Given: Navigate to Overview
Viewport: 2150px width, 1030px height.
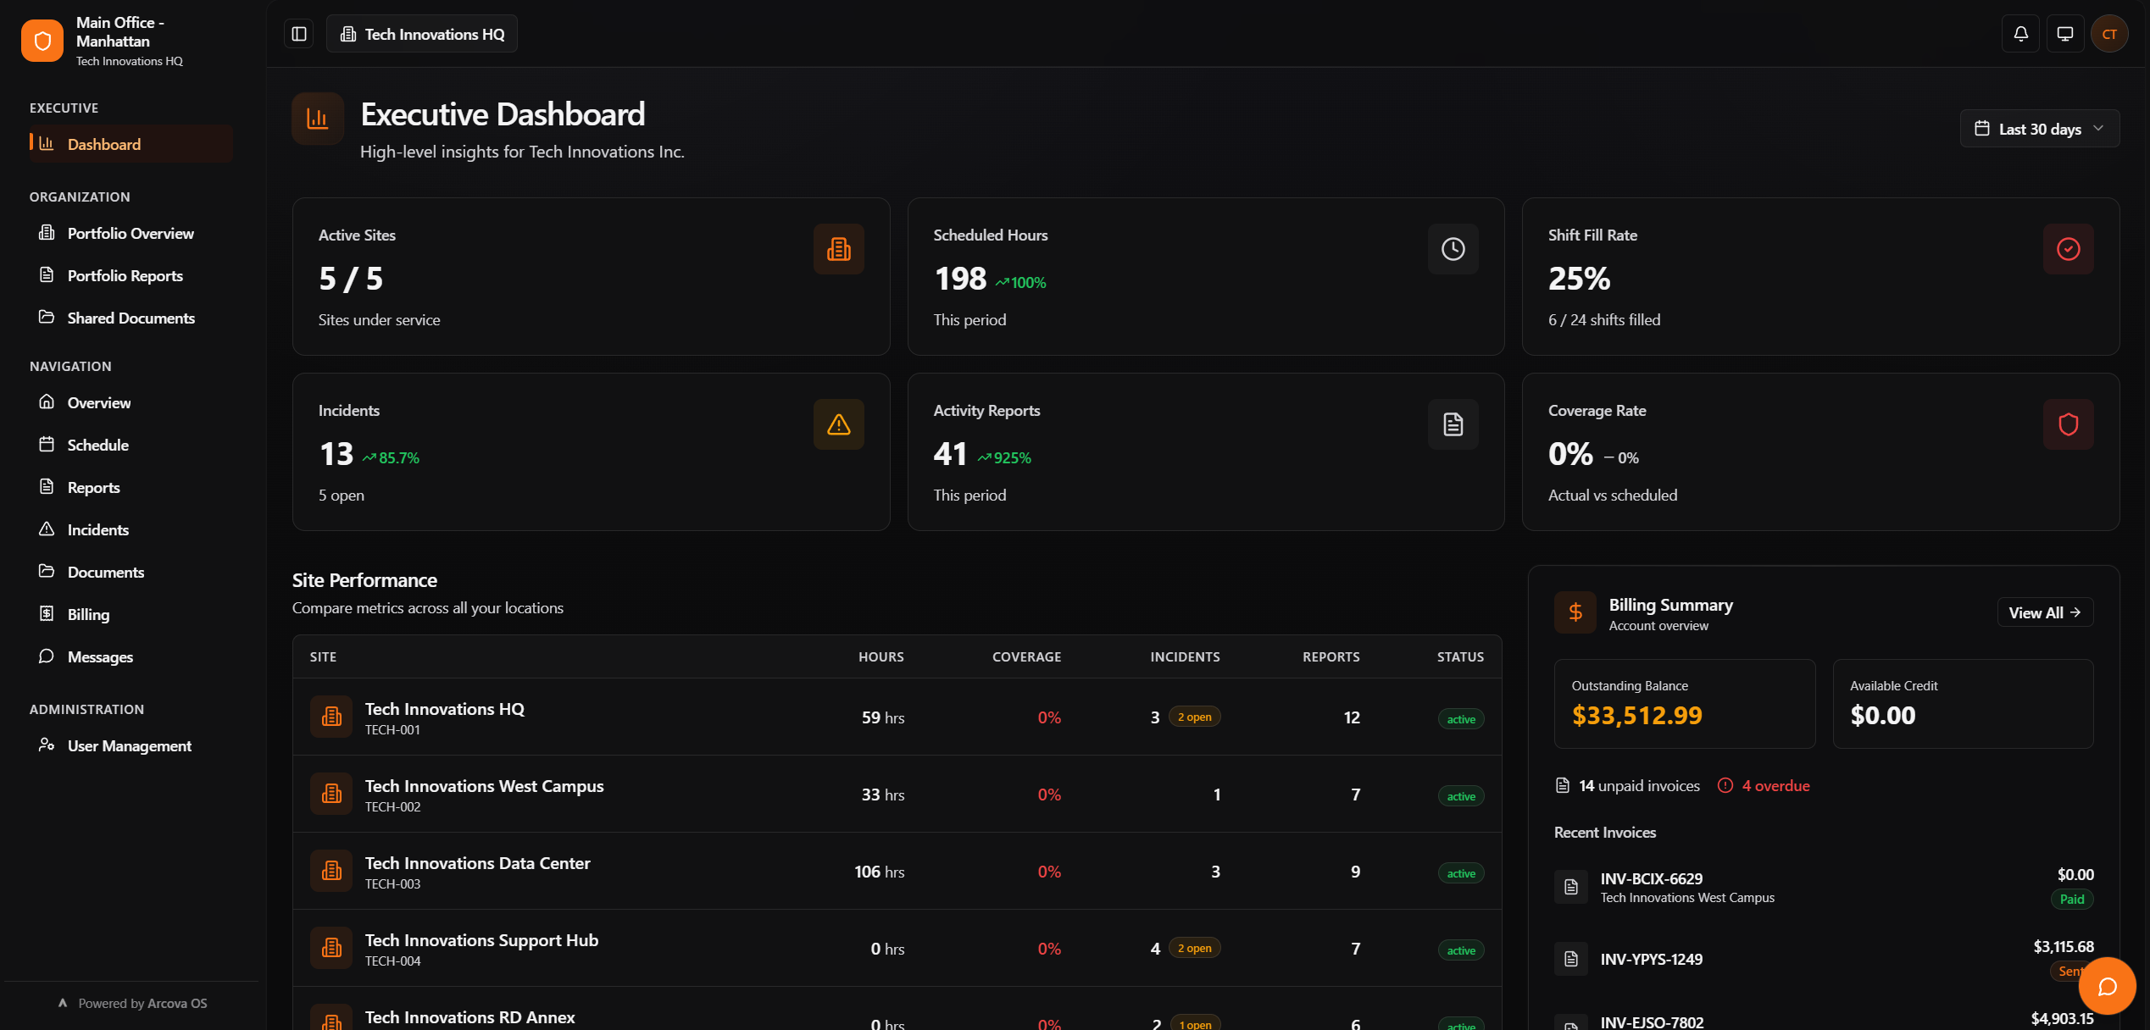Looking at the screenshot, I should 131,402.
